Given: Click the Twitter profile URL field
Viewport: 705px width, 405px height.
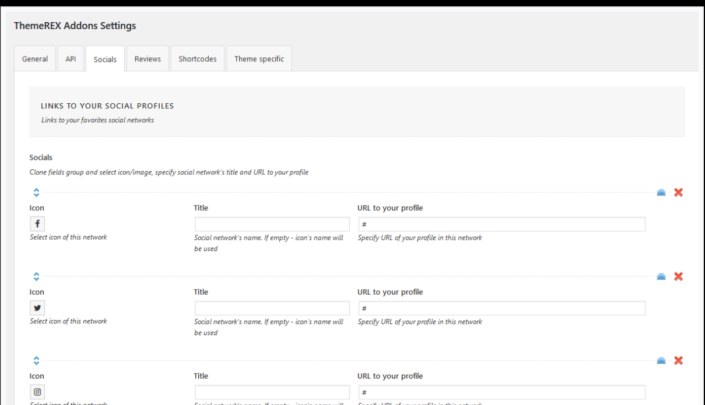Looking at the screenshot, I should (501, 308).
